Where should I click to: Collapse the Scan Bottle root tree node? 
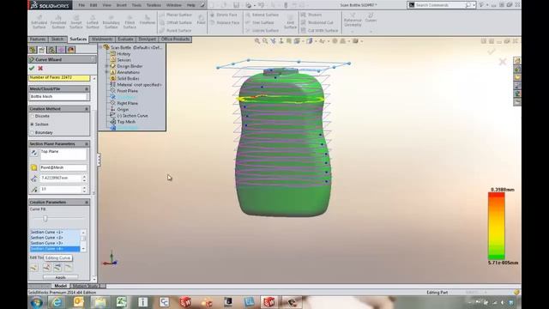click(x=101, y=47)
